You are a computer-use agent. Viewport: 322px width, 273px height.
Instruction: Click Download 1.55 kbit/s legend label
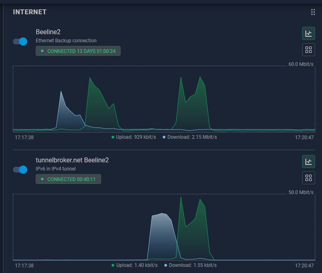pyautogui.click(x=192, y=265)
